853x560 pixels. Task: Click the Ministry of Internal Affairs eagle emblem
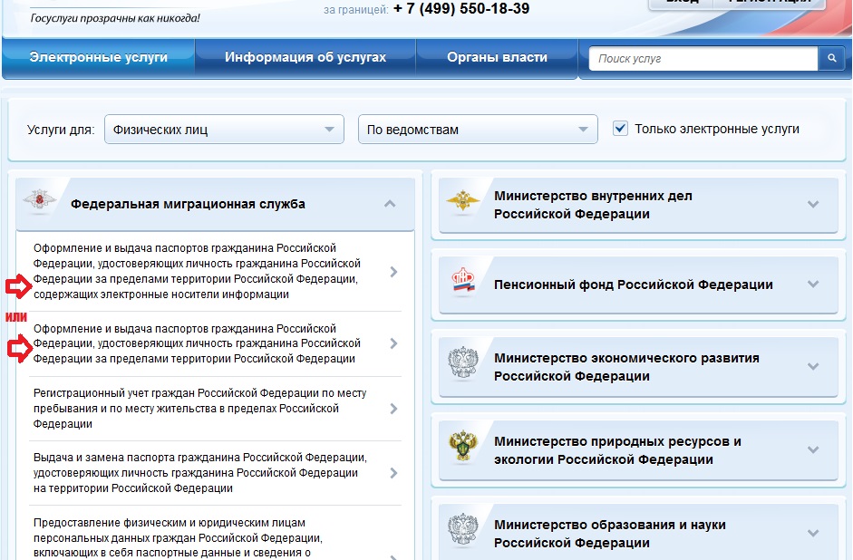coord(462,202)
